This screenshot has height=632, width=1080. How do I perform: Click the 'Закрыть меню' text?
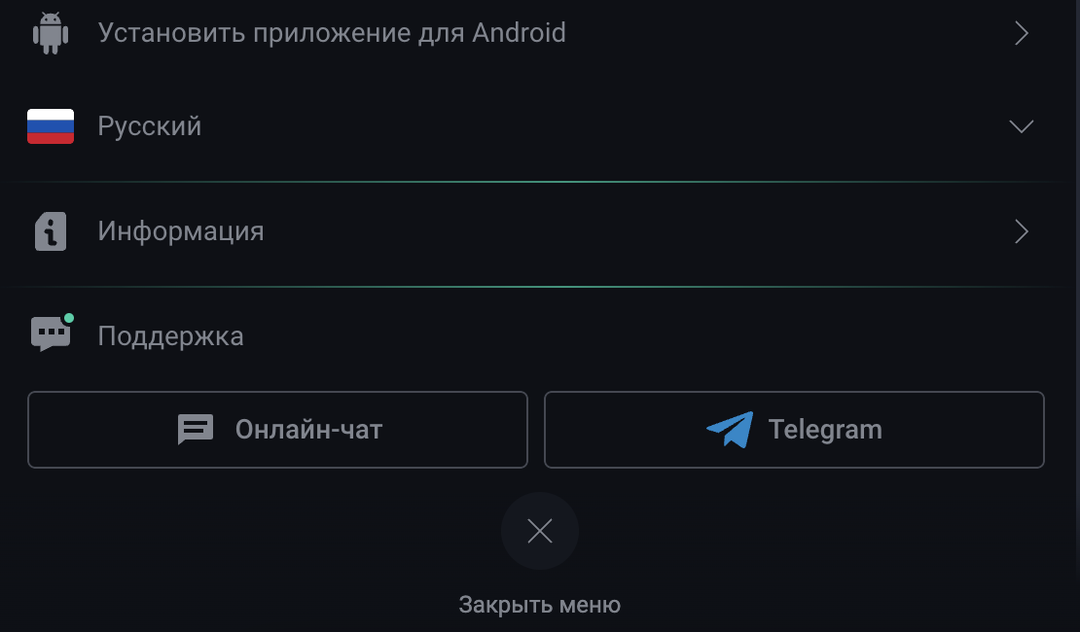point(540,605)
